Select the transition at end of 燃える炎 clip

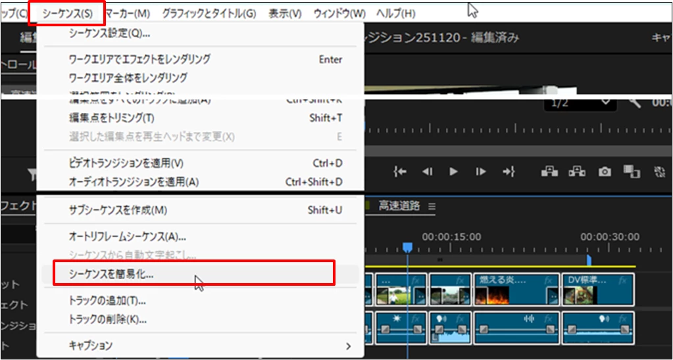(553, 295)
